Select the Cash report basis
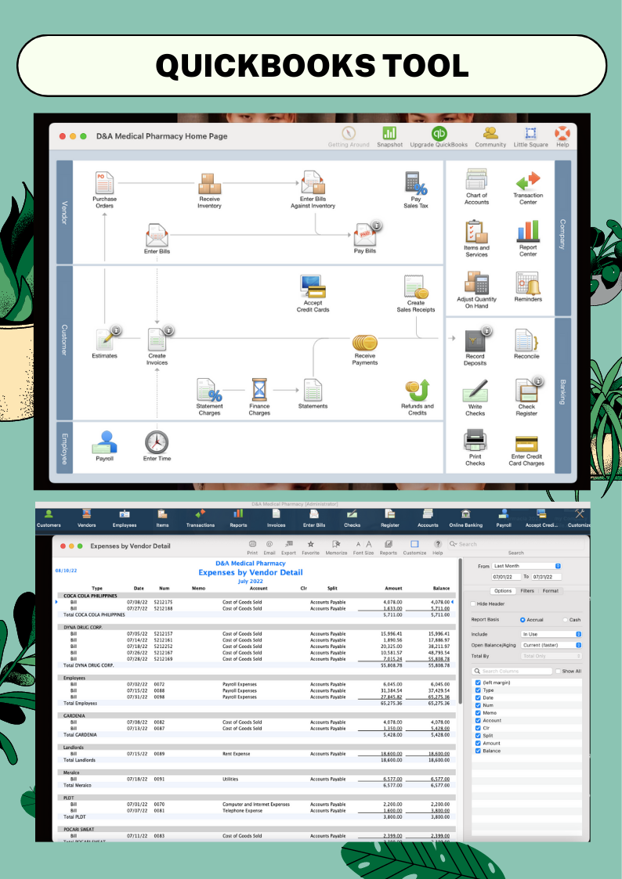Screen dimensions: 622x879 pyautogui.click(x=566, y=619)
